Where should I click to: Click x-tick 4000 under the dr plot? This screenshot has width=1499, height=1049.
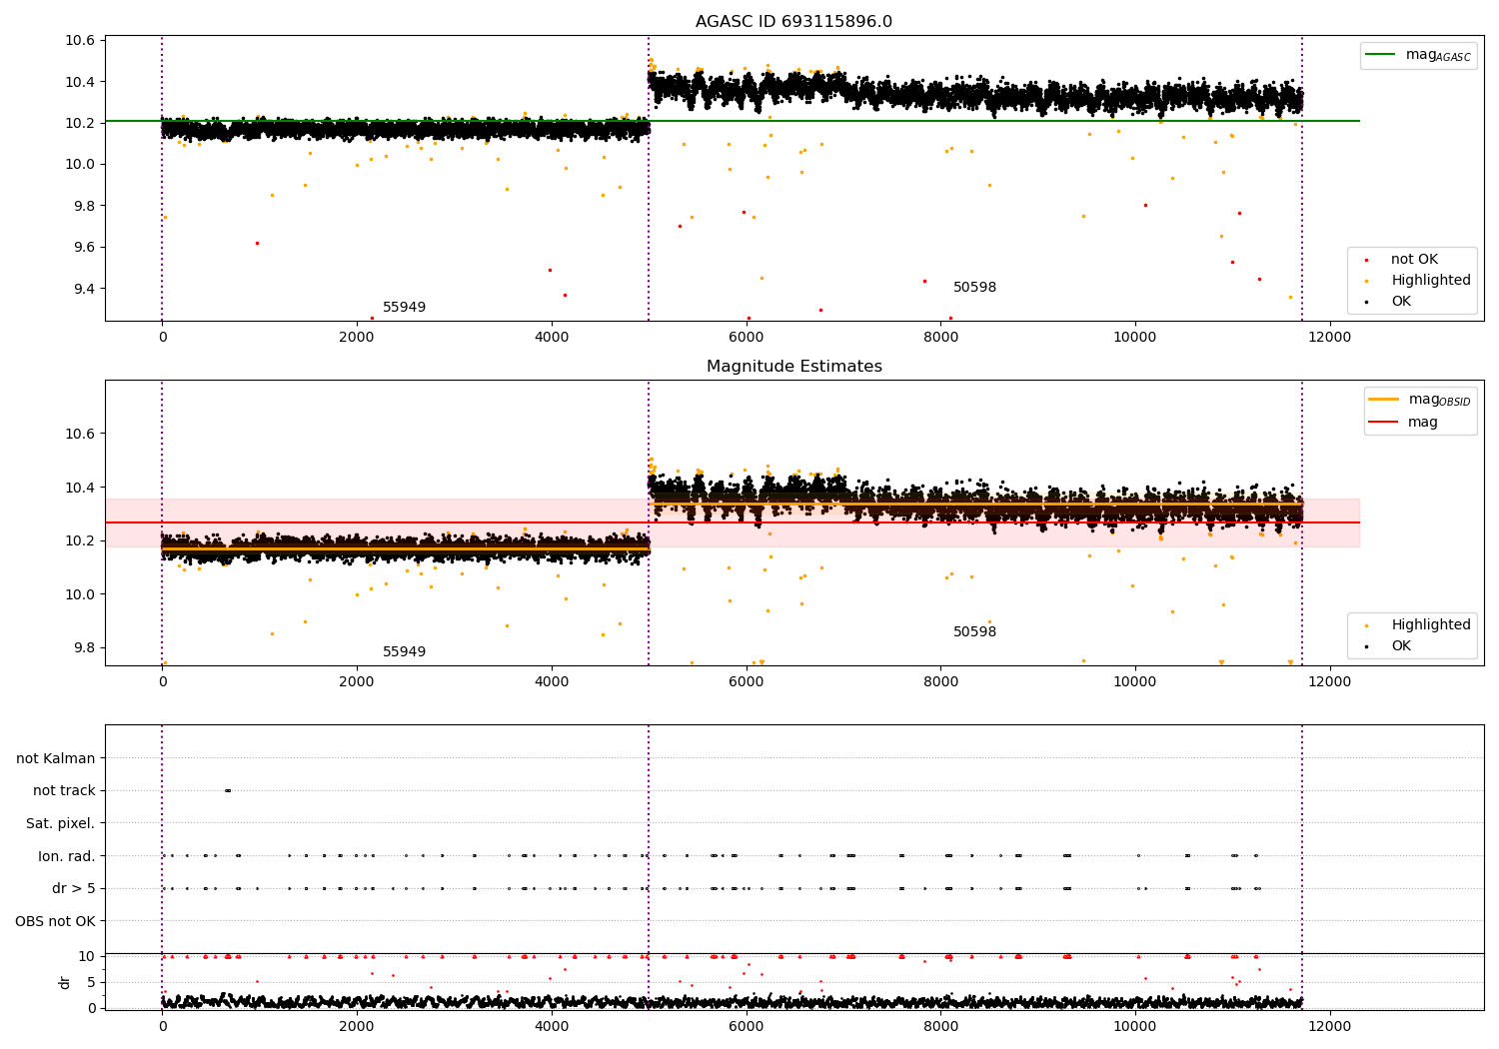552,1026
